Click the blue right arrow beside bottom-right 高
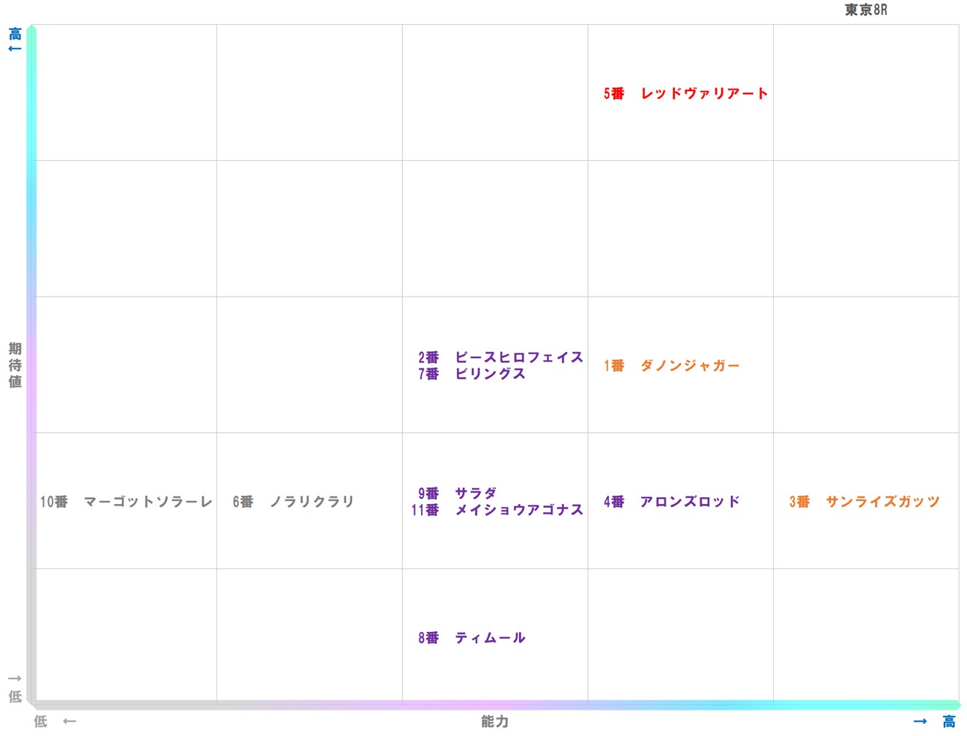967x736 pixels. coord(920,721)
